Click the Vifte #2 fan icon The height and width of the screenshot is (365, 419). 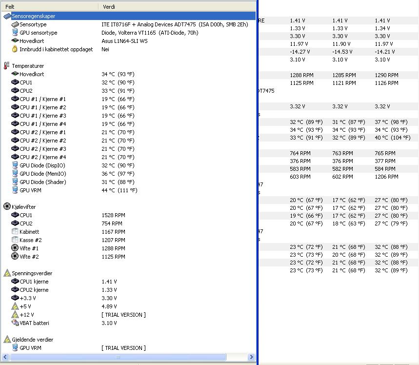pos(15,256)
